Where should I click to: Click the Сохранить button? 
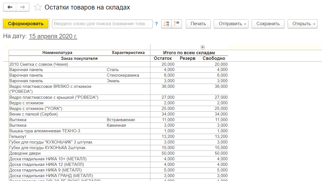(268, 24)
